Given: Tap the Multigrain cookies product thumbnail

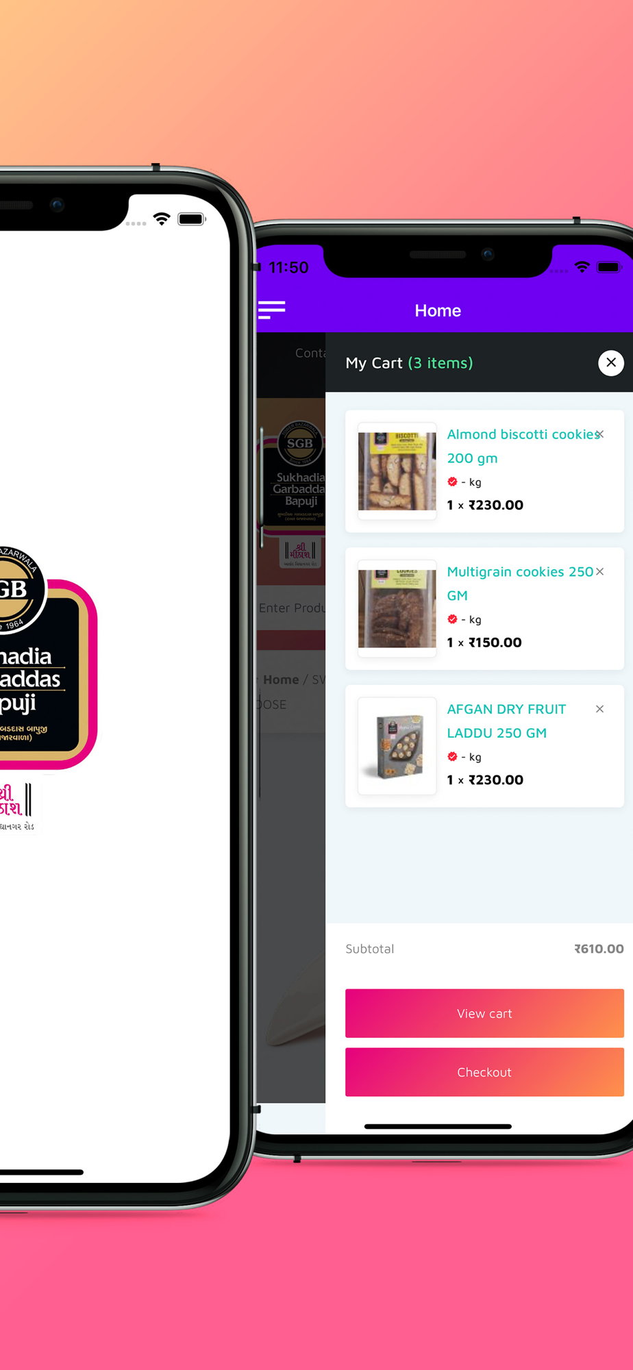Looking at the screenshot, I should [x=397, y=609].
